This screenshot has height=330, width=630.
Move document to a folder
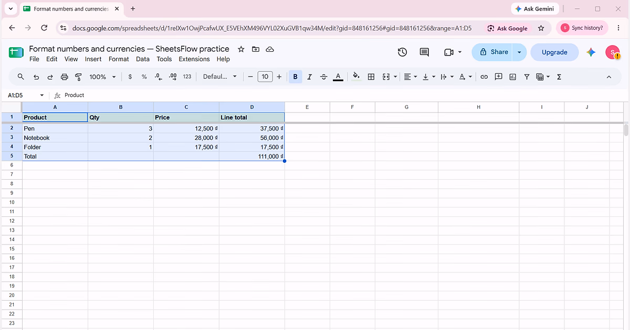coord(256,49)
